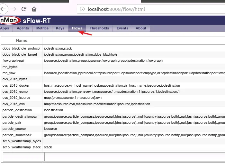Click the 'stack' value of sc15_weathermap_stack

pos(48,147)
